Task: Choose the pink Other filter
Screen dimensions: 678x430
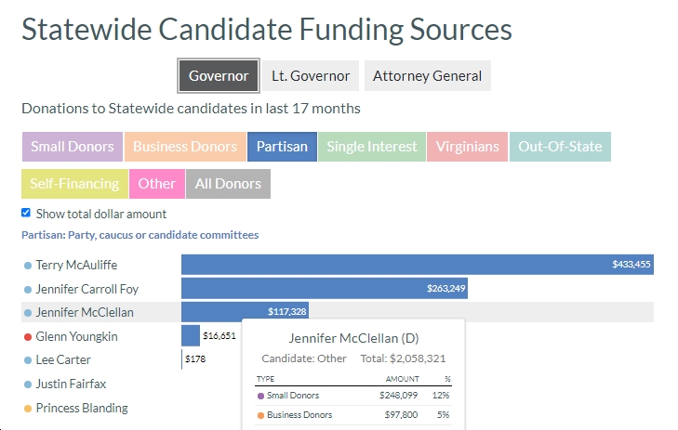Action: click(157, 184)
